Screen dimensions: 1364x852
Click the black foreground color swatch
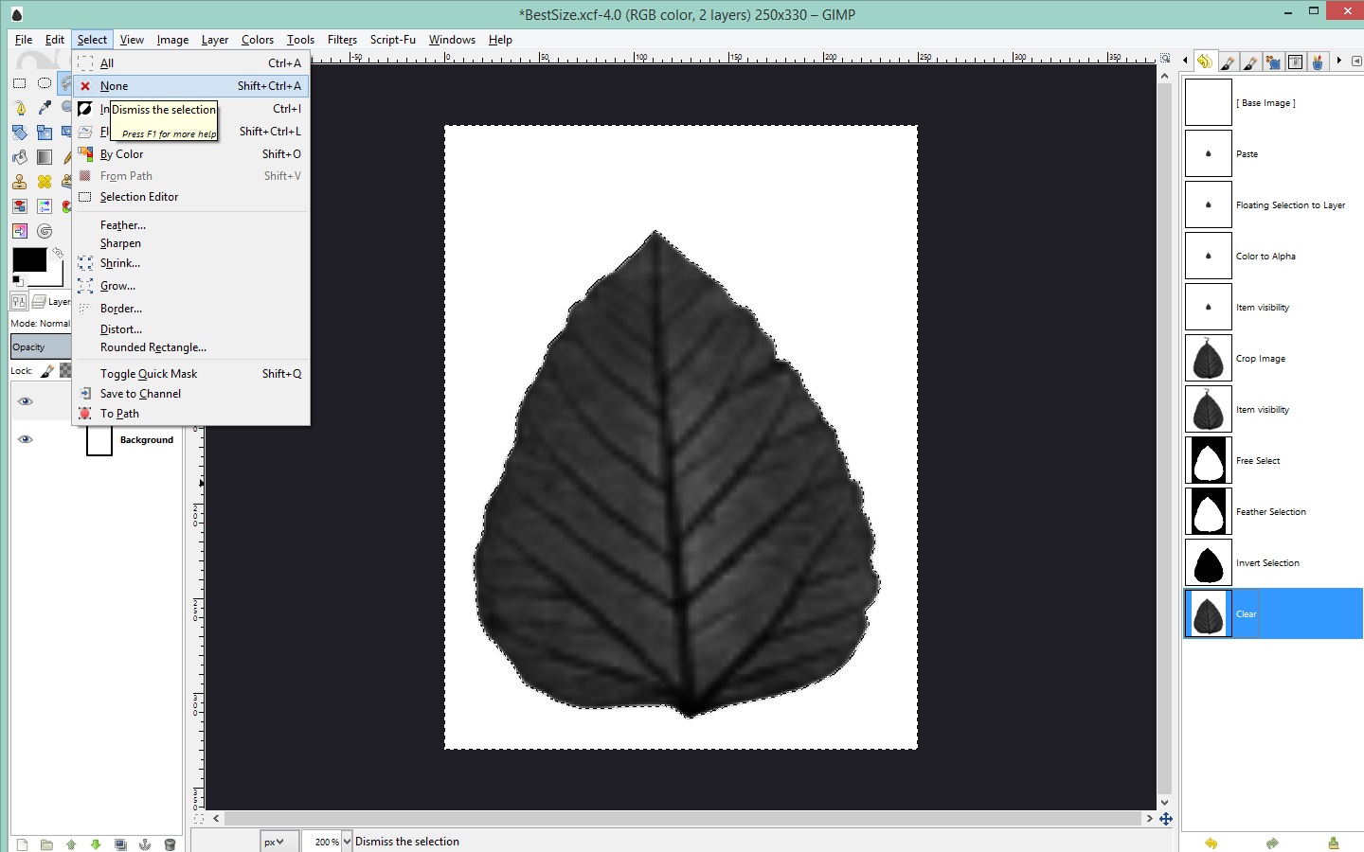28,258
